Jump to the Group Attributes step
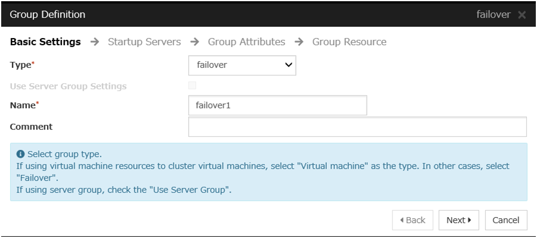This screenshot has width=537, height=238. pyautogui.click(x=246, y=42)
